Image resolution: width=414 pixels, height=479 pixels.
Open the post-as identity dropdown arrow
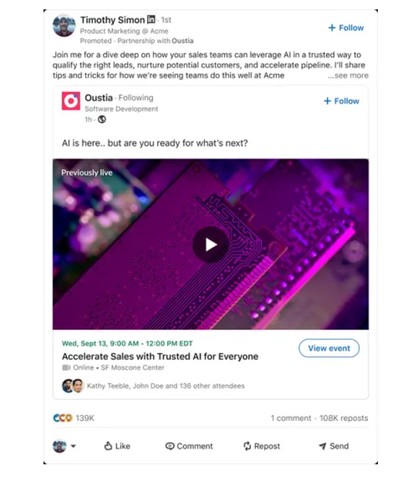click(73, 447)
